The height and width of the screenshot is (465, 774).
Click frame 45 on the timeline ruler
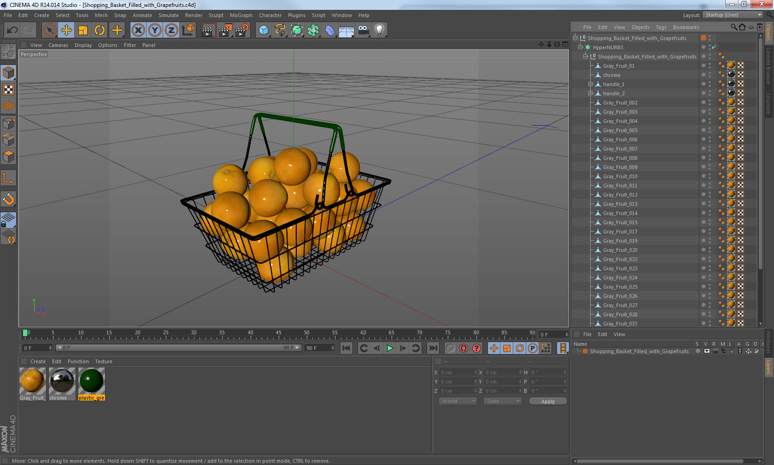[x=279, y=333]
